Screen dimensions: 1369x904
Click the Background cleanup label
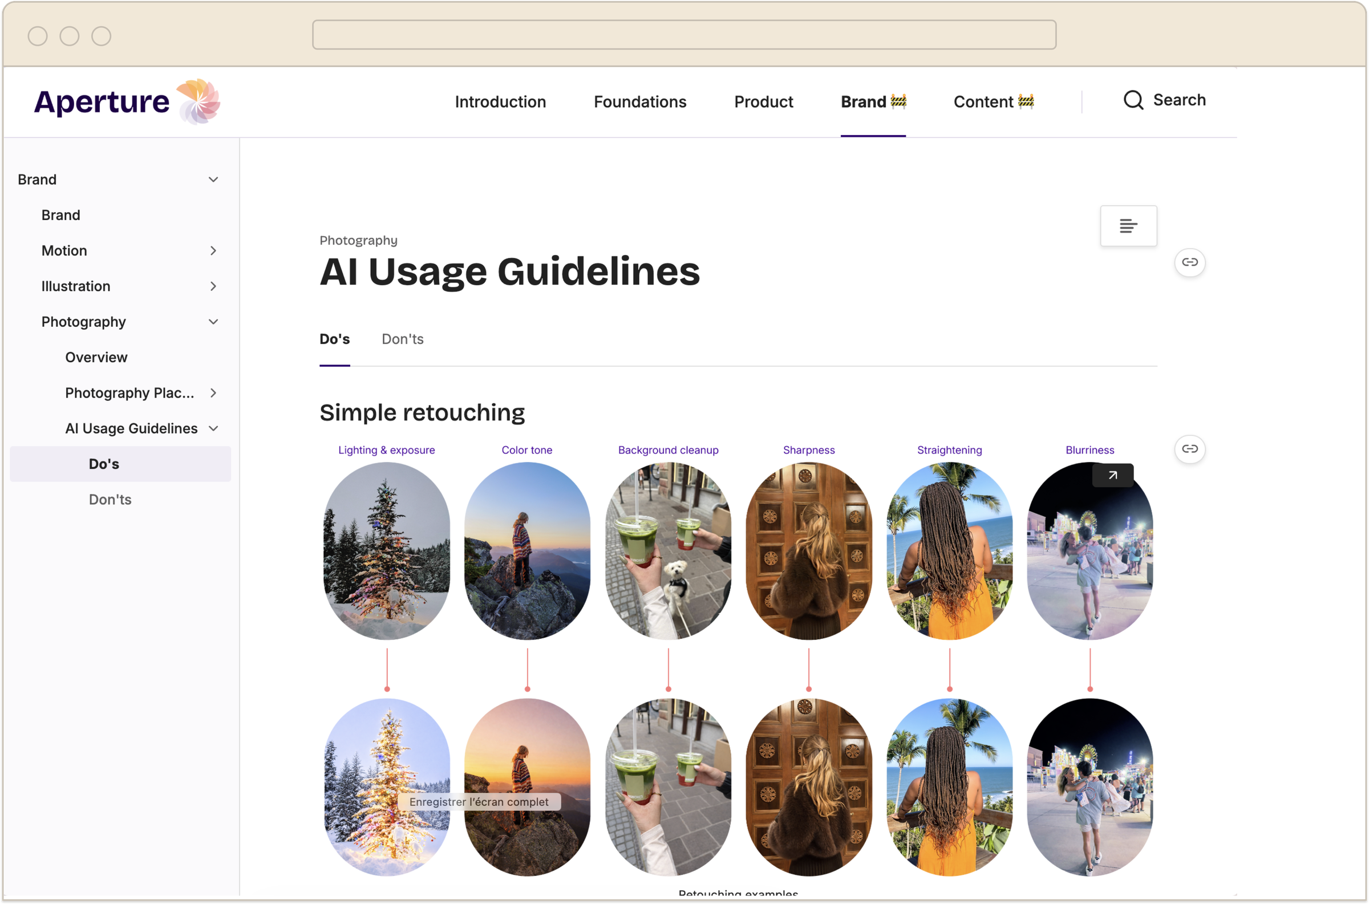(x=668, y=450)
